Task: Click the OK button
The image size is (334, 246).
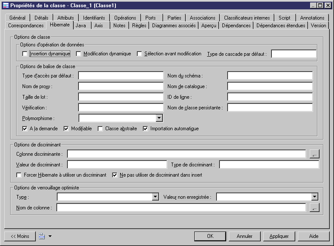Action: tap(210, 236)
